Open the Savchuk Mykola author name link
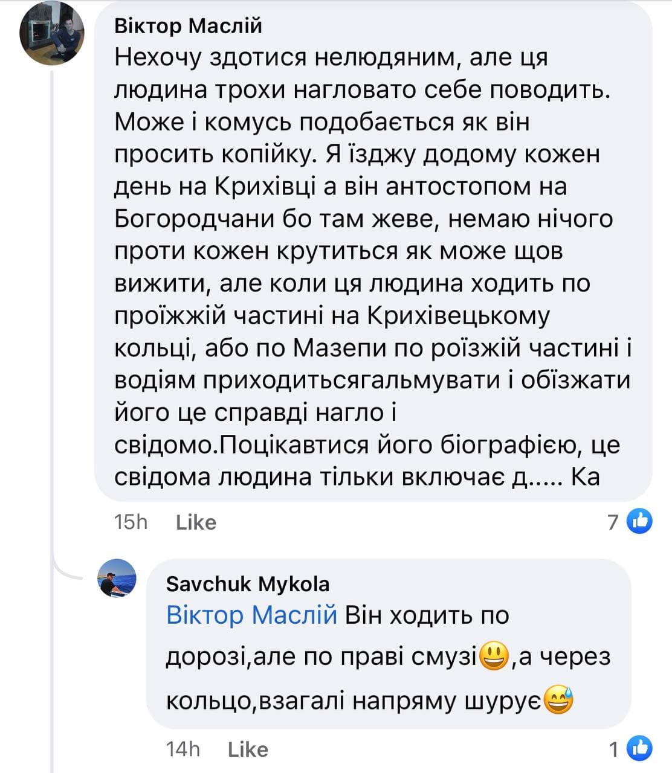Image resolution: width=672 pixels, height=773 pixels. pyautogui.click(x=248, y=584)
